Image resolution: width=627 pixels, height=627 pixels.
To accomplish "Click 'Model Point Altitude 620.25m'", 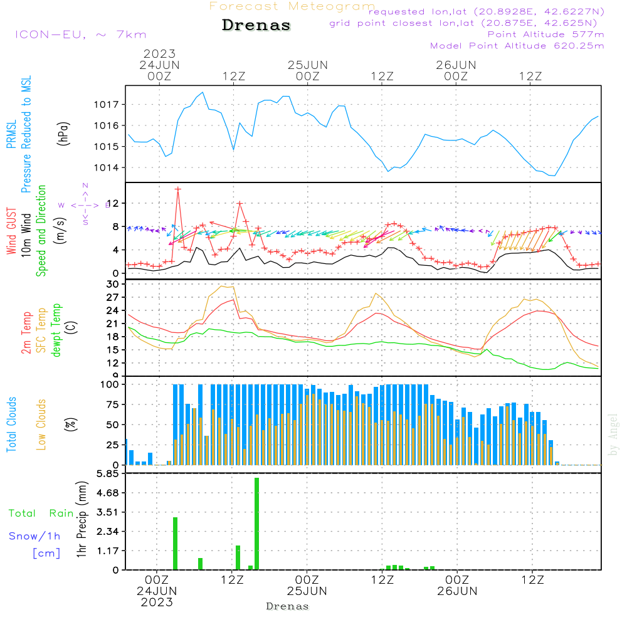I will click(517, 46).
